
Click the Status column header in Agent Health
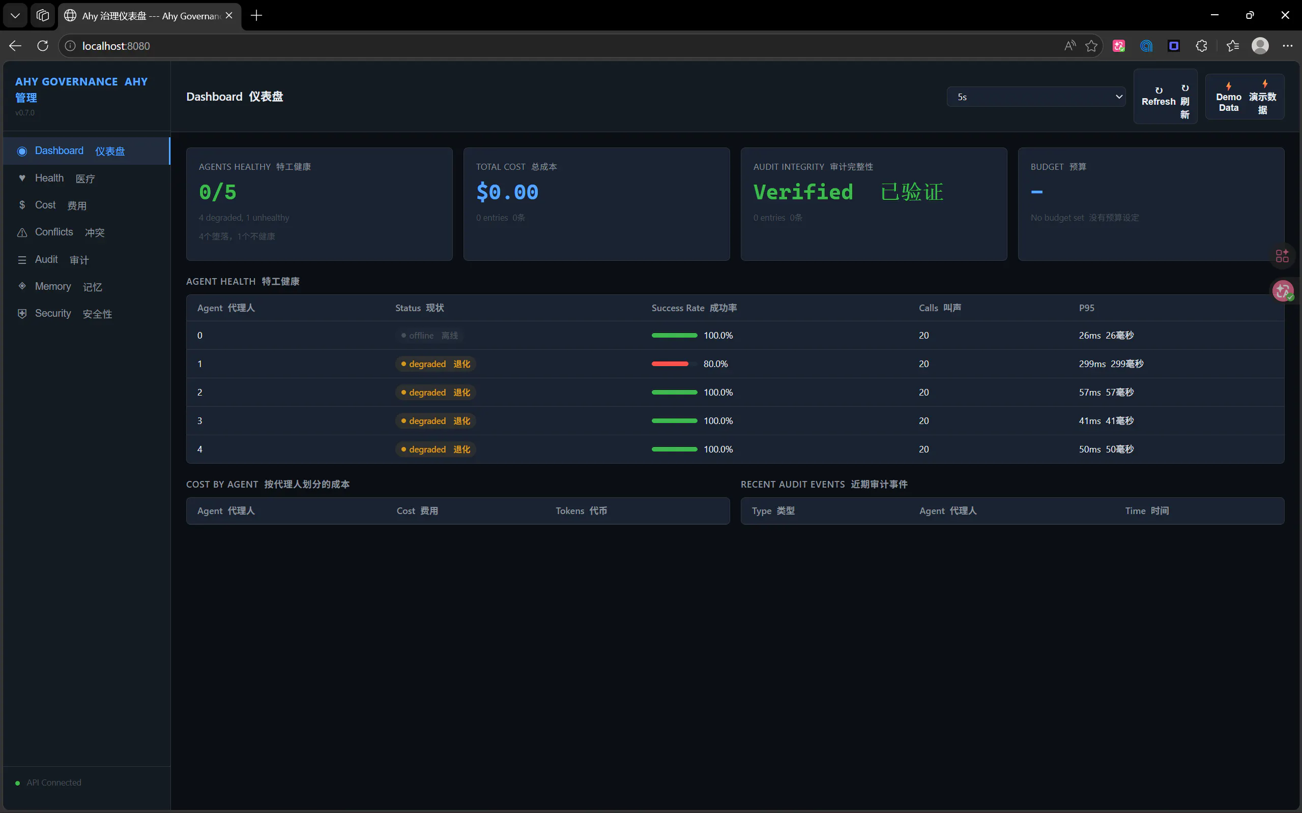point(420,308)
